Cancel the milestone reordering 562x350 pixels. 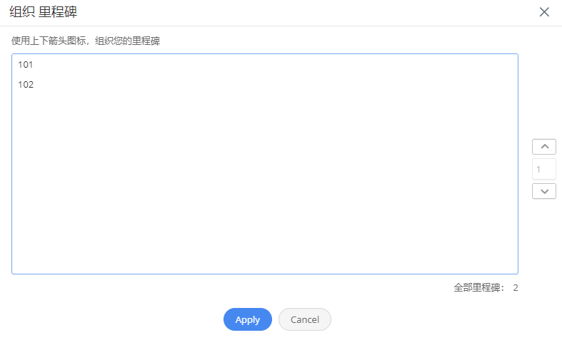tap(305, 319)
